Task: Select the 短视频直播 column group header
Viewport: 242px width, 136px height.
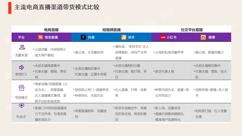Action: (x=111, y=30)
